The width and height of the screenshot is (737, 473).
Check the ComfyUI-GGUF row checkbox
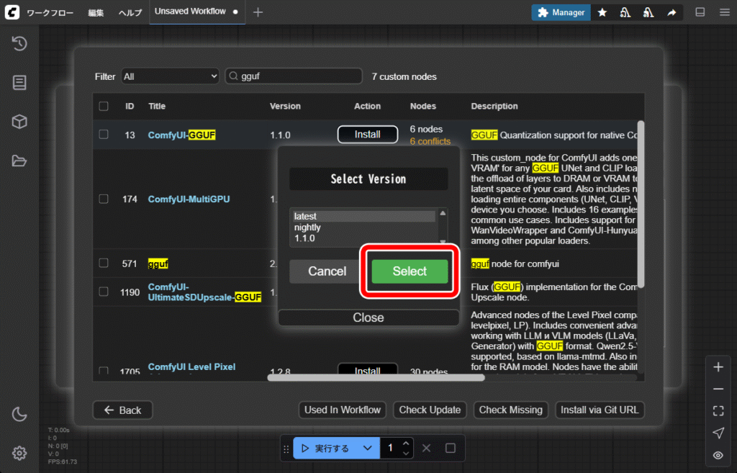coord(104,135)
